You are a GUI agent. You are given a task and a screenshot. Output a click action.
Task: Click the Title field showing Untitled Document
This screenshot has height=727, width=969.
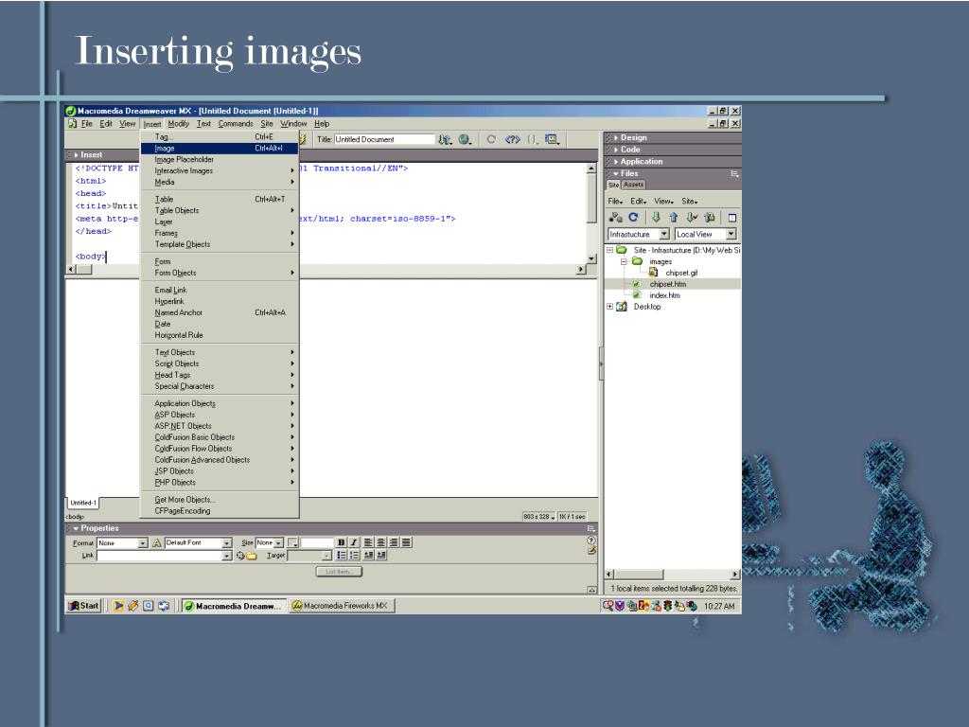click(384, 140)
